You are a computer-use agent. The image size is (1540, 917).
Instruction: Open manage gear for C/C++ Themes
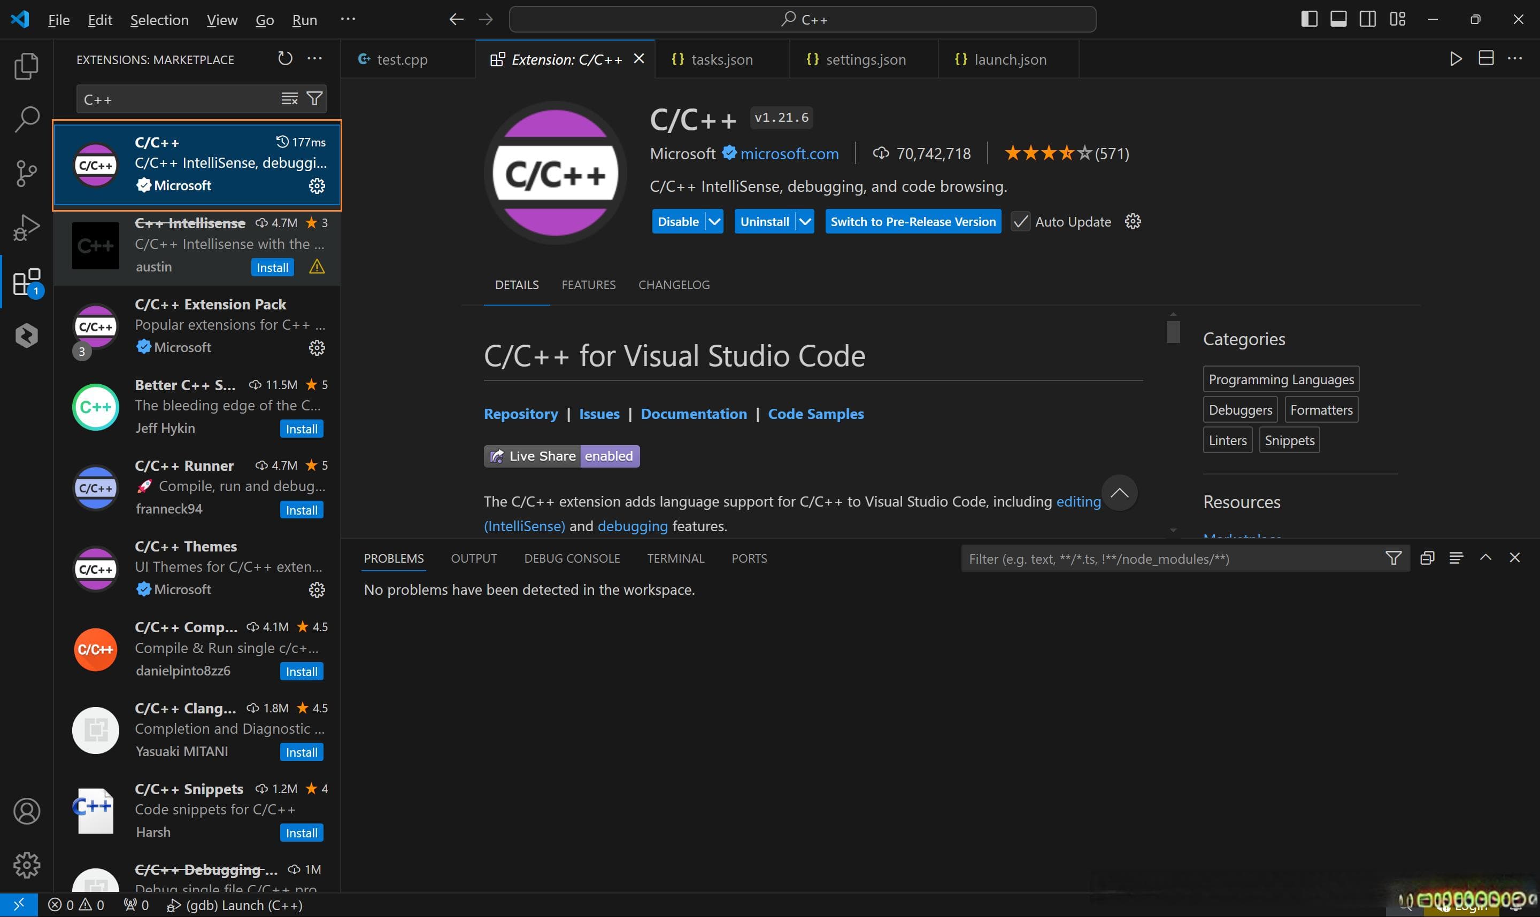click(317, 590)
